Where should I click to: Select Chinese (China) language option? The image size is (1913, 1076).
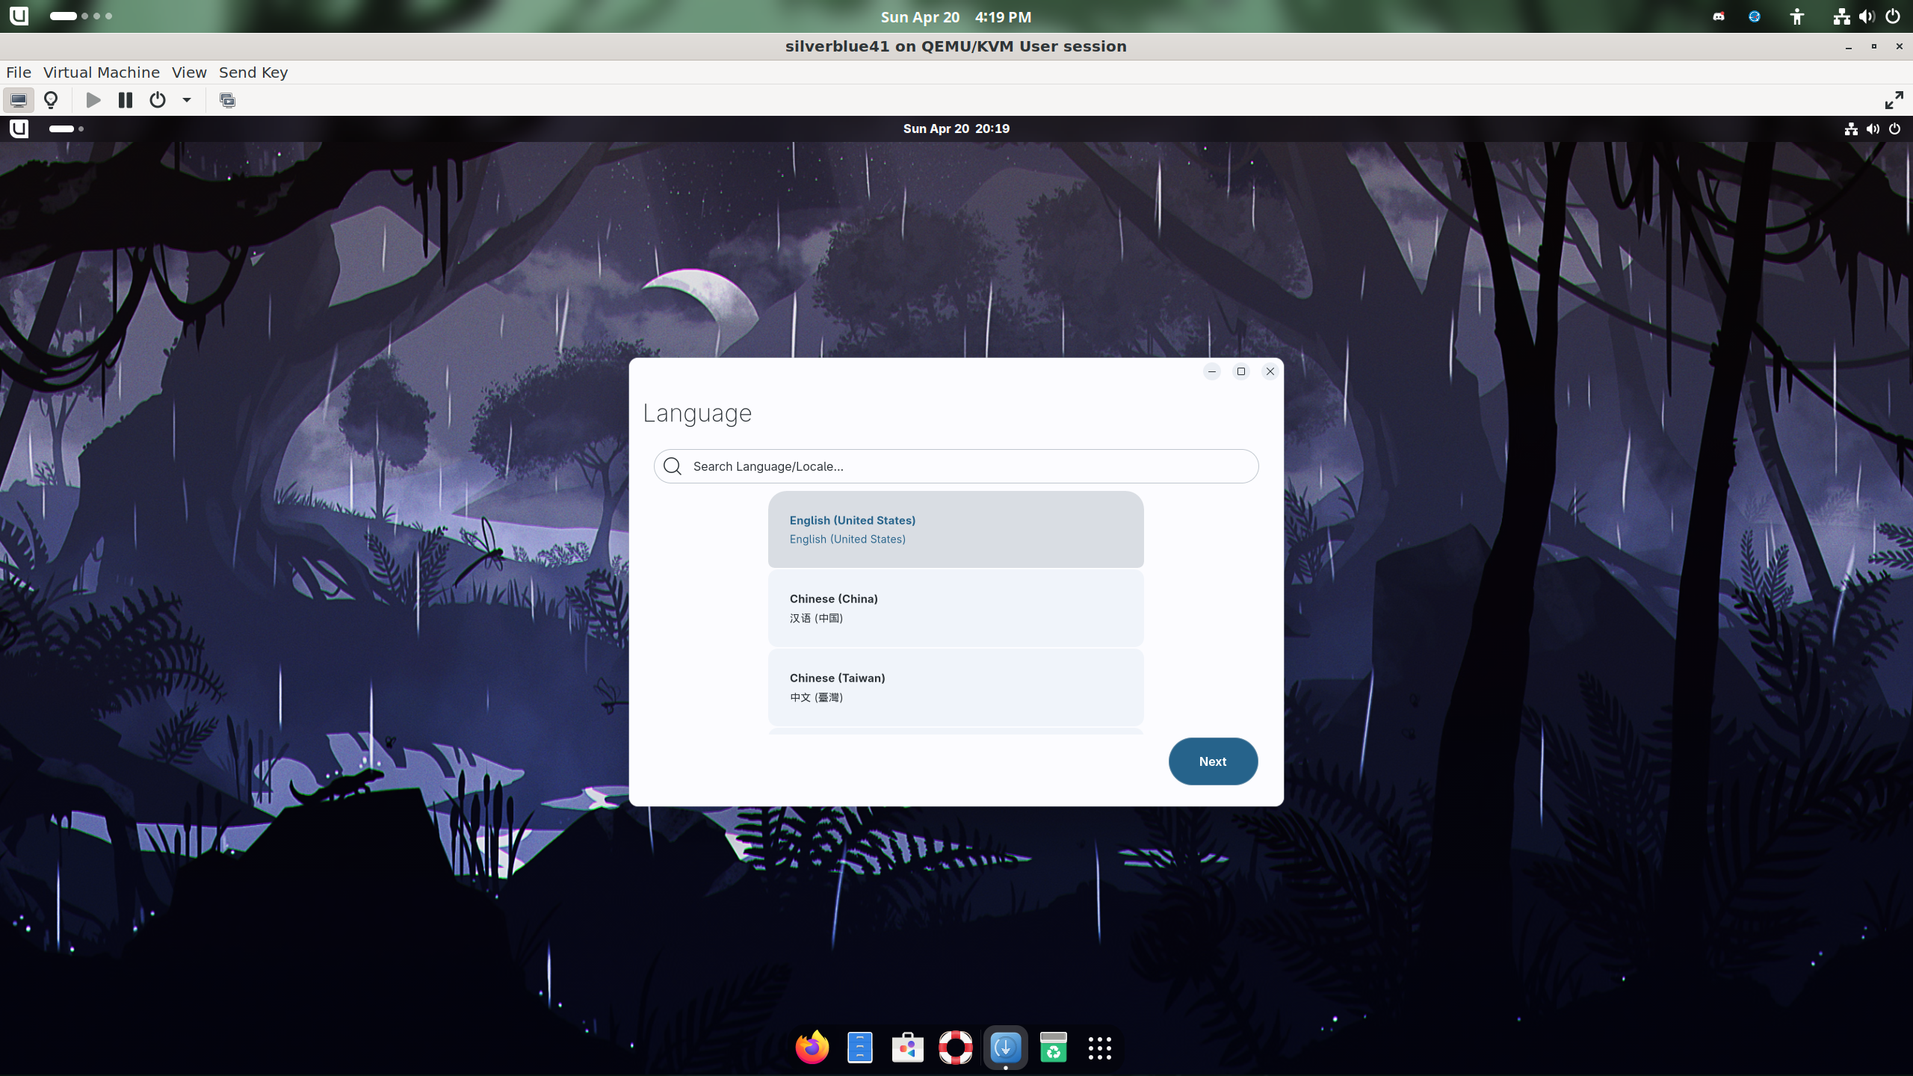956,608
